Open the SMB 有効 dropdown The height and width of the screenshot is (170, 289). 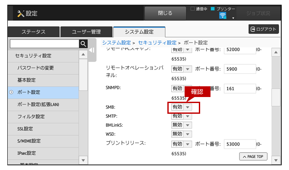[182, 107]
